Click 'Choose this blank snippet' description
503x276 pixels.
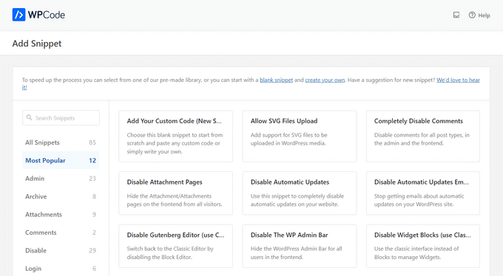[175, 143]
